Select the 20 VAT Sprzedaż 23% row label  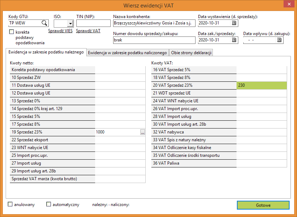pyautogui.click(x=194, y=85)
